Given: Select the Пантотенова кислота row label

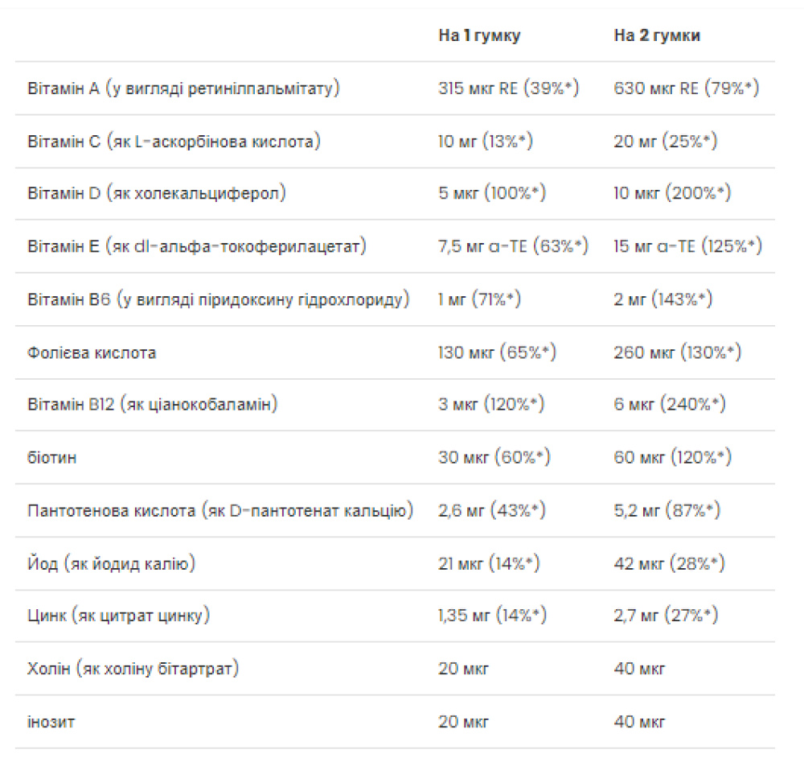Looking at the screenshot, I should [x=220, y=511].
